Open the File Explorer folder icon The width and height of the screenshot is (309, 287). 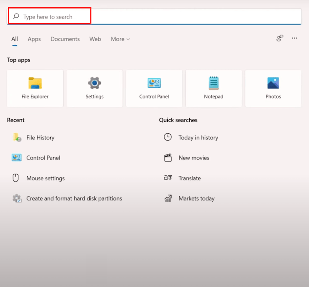(x=35, y=83)
